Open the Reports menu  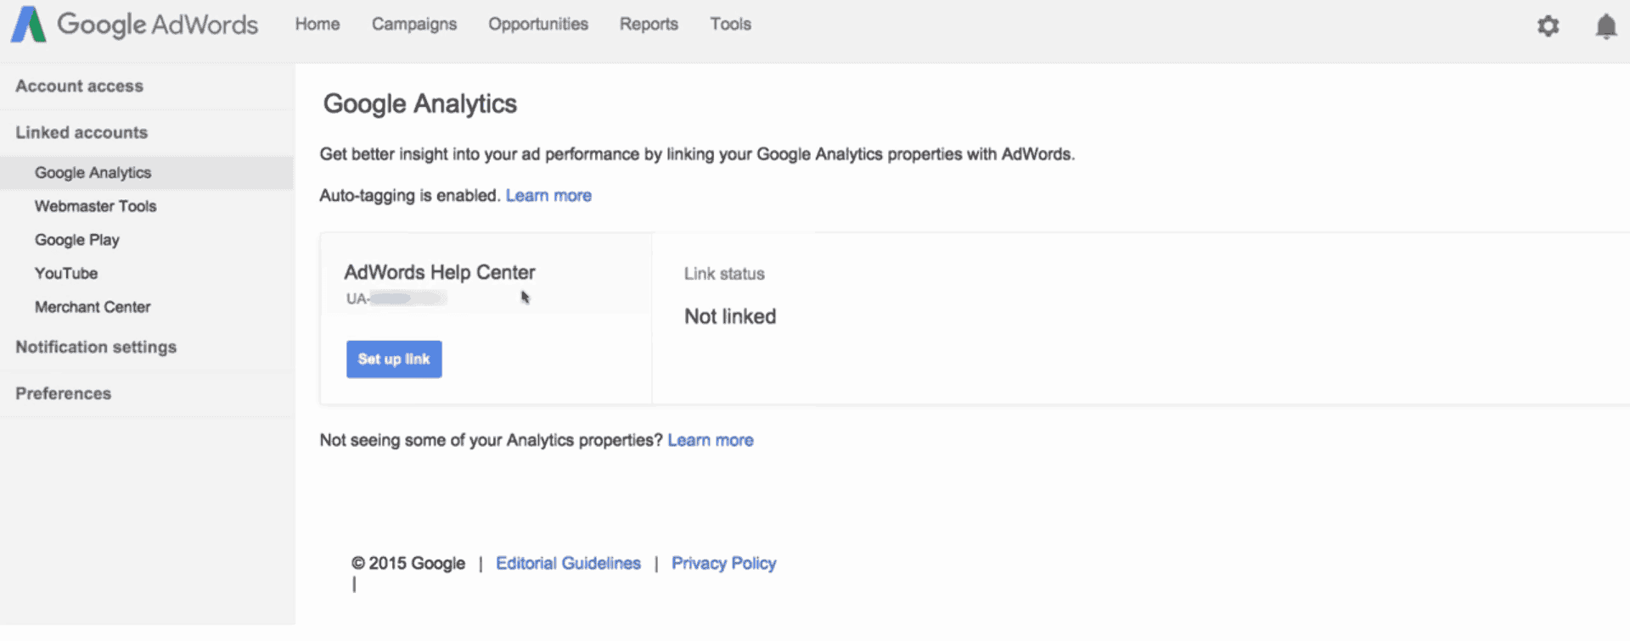coord(649,25)
